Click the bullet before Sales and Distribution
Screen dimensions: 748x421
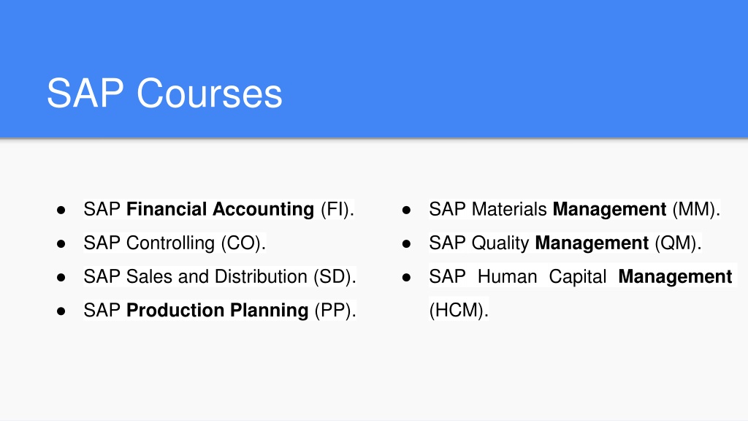(x=61, y=278)
